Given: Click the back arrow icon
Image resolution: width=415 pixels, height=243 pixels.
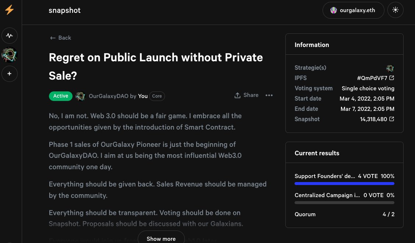Looking at the screenshot, I should click(x=53, y=38).
